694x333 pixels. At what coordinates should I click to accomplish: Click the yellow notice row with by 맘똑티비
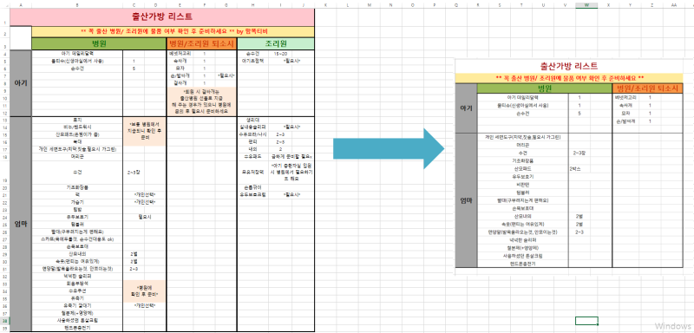click(173, 32)
